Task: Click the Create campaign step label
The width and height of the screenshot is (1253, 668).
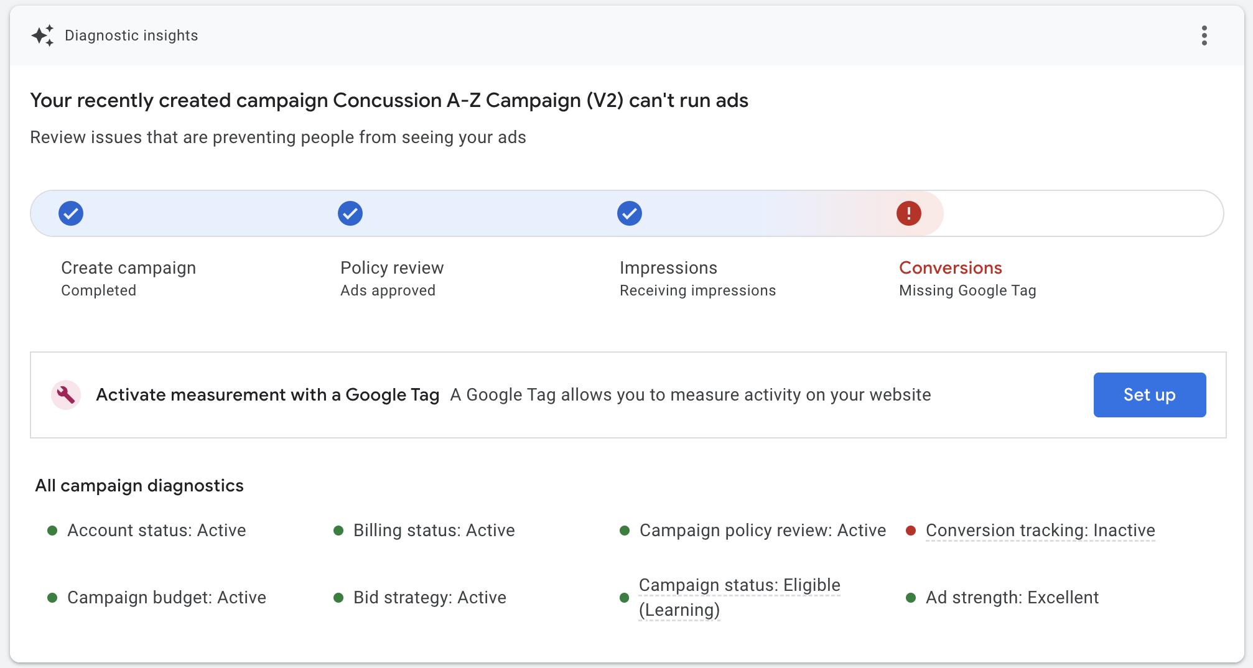Action: 129,268
